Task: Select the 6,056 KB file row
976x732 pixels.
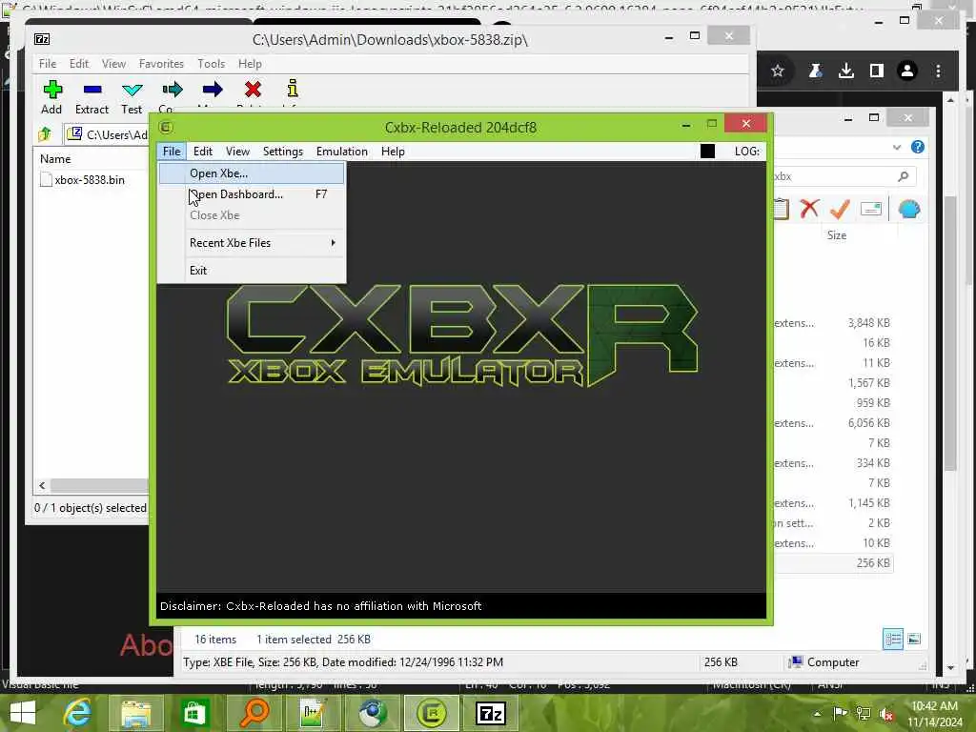Action: point(833,423)
